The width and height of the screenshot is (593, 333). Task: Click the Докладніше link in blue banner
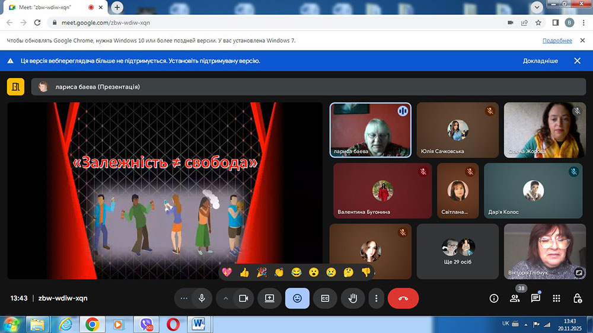tap(540, 60)
